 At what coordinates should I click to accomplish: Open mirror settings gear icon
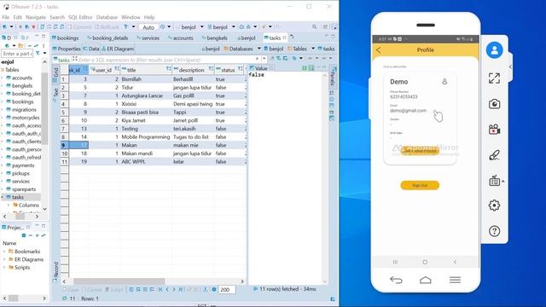(x=494, y=206)
